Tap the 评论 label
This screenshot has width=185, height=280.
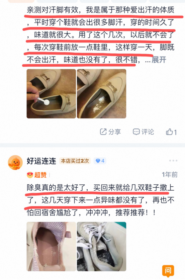(x=148, y=132)
